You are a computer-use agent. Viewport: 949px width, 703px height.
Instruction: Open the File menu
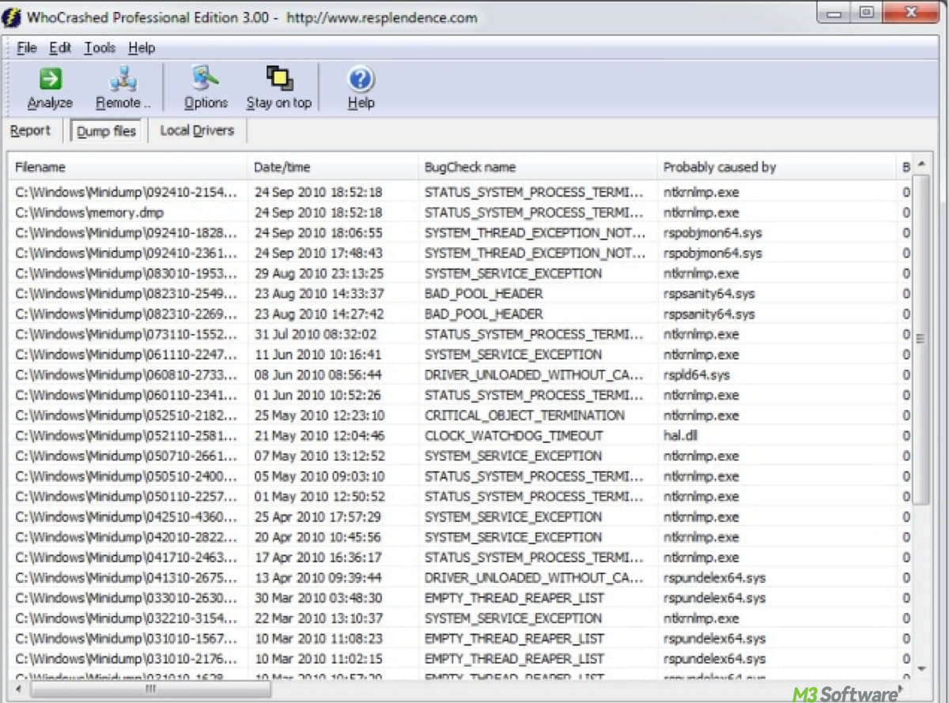26,48
